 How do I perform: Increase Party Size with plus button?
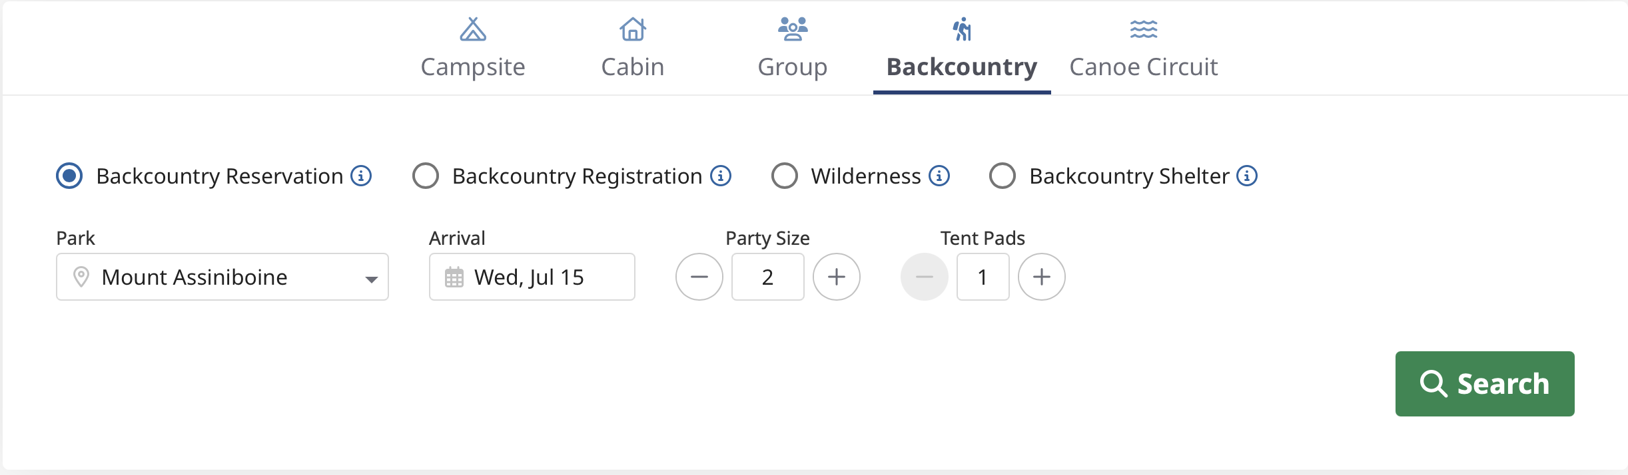coord(836,277)
